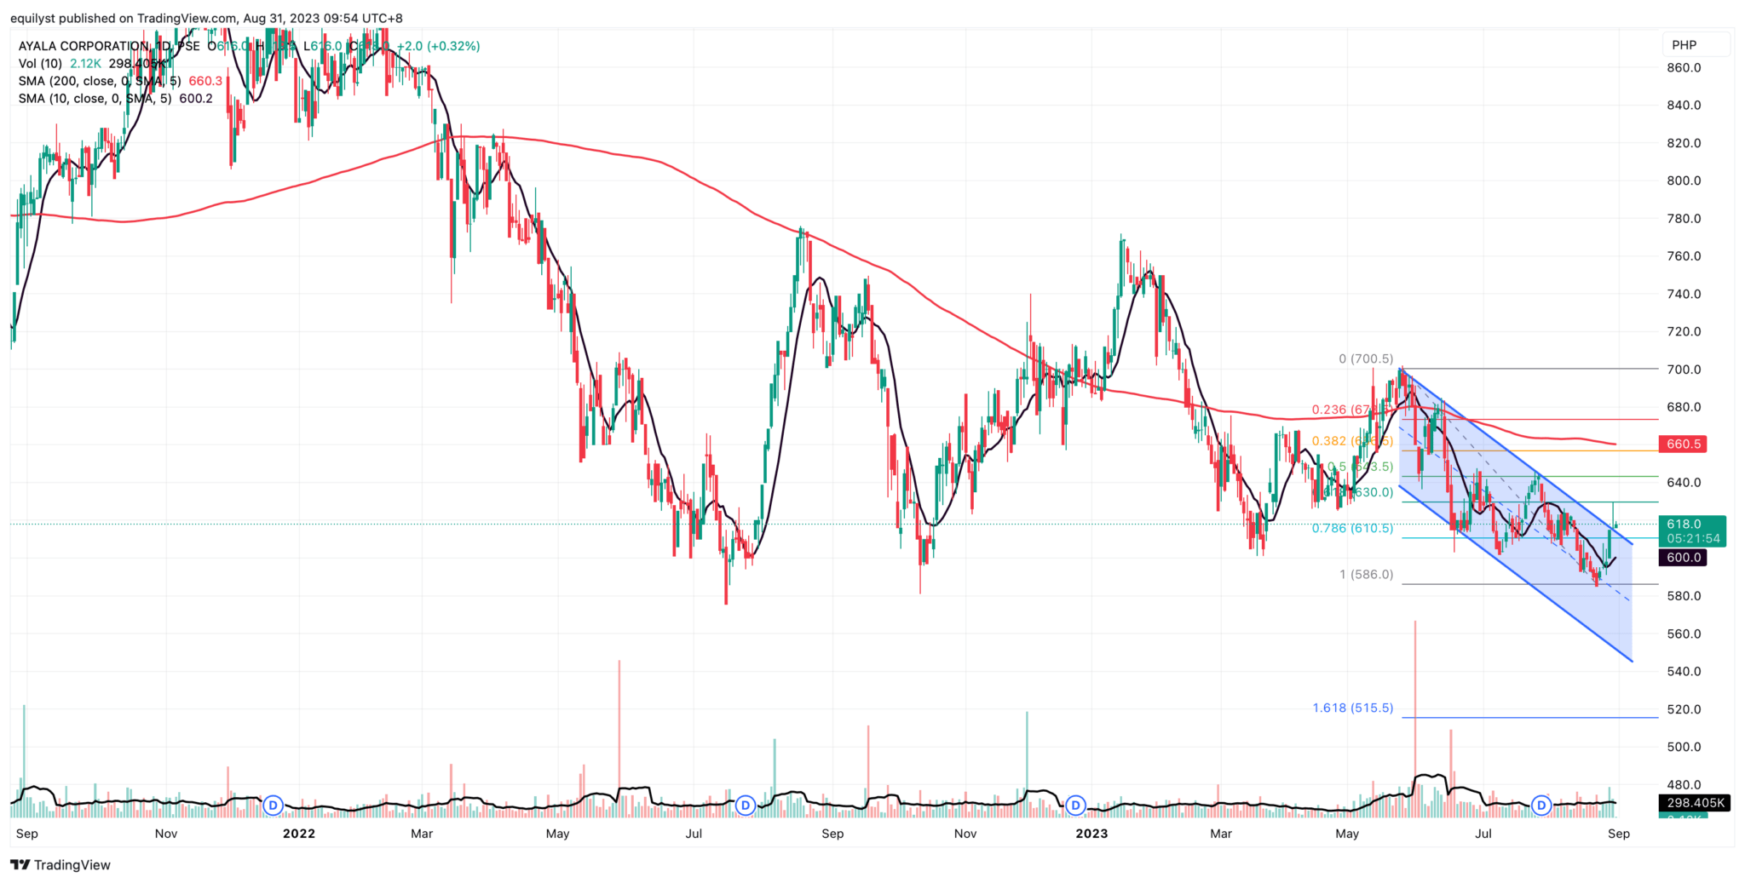Click the 740.0 price scale value
The height and width of the screenshot is (883, 1745).
(x=1684, y=294)
